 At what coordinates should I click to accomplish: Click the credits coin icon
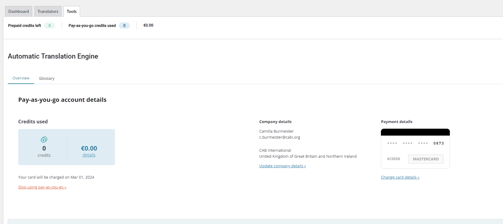coord(44,139)
